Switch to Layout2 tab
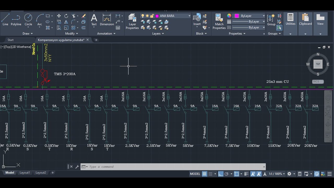Screen dimensions: 334x188 [x=41, y=173]
